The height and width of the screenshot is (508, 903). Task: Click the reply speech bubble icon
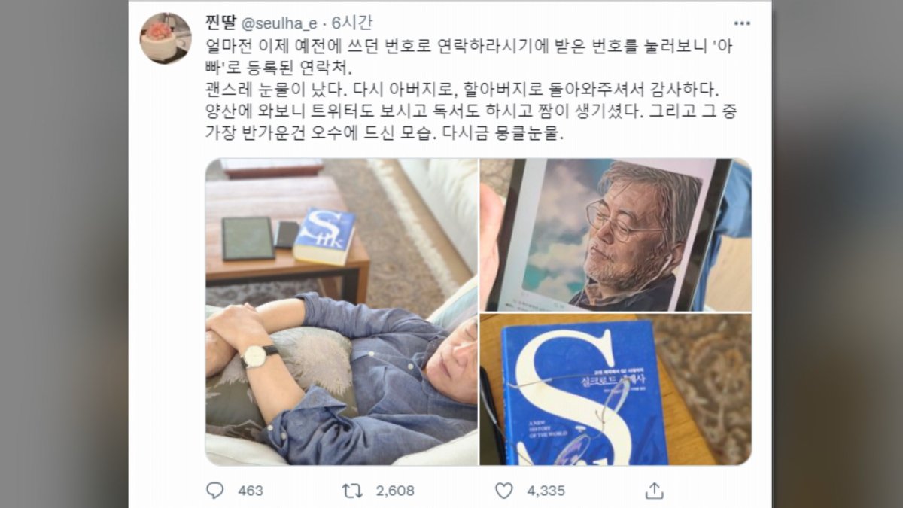[x=215, y=491]
